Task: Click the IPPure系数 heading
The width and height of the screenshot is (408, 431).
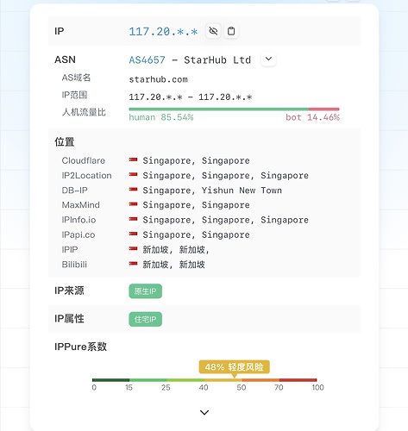Action: click(81, 347)
